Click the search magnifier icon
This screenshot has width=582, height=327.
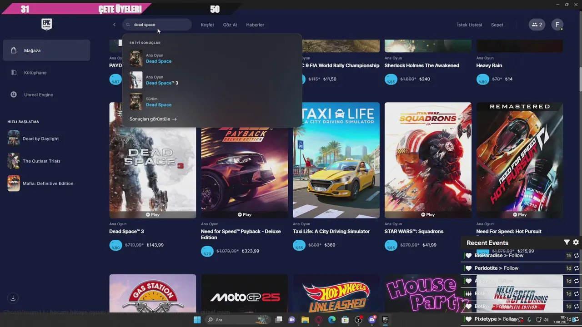[128, 25]
